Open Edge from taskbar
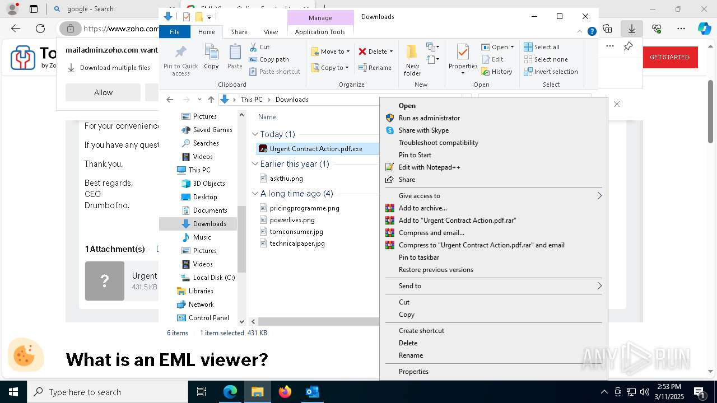Viewport: 717px width, 403px height. click(x=230, y=392)
